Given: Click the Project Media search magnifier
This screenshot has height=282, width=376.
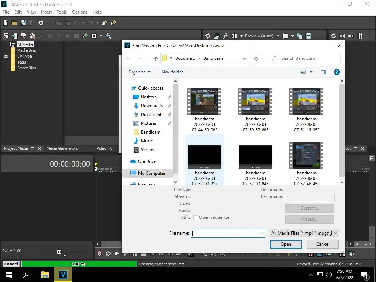Looking at the screenshot, I should pos(108,36).
